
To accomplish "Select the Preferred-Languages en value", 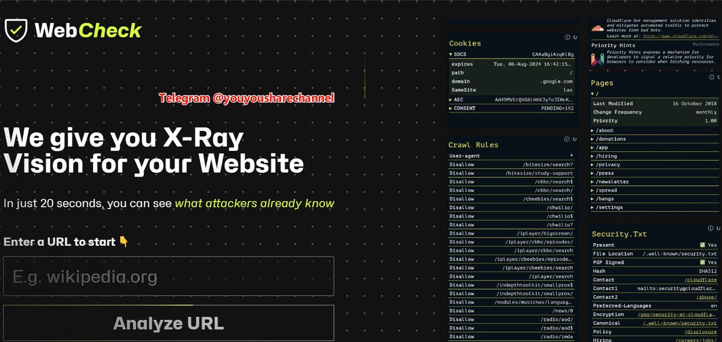I will (x=714, y=306).
